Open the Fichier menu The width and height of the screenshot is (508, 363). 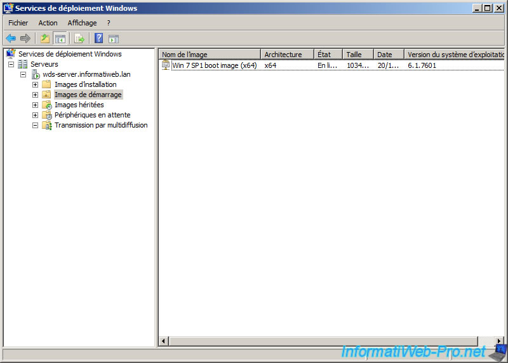(18, 23)
